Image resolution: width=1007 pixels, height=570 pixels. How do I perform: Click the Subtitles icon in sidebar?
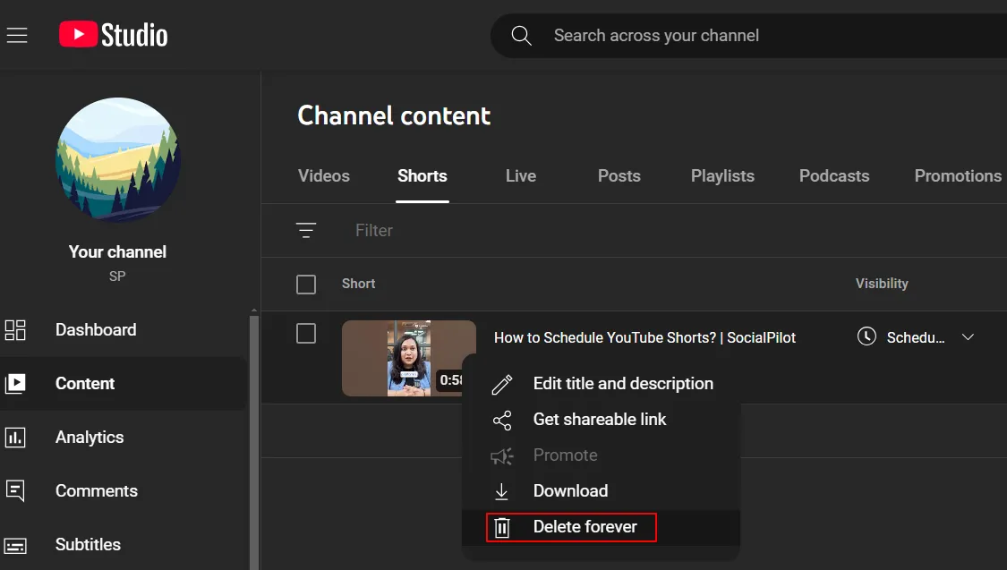(15, 545)
